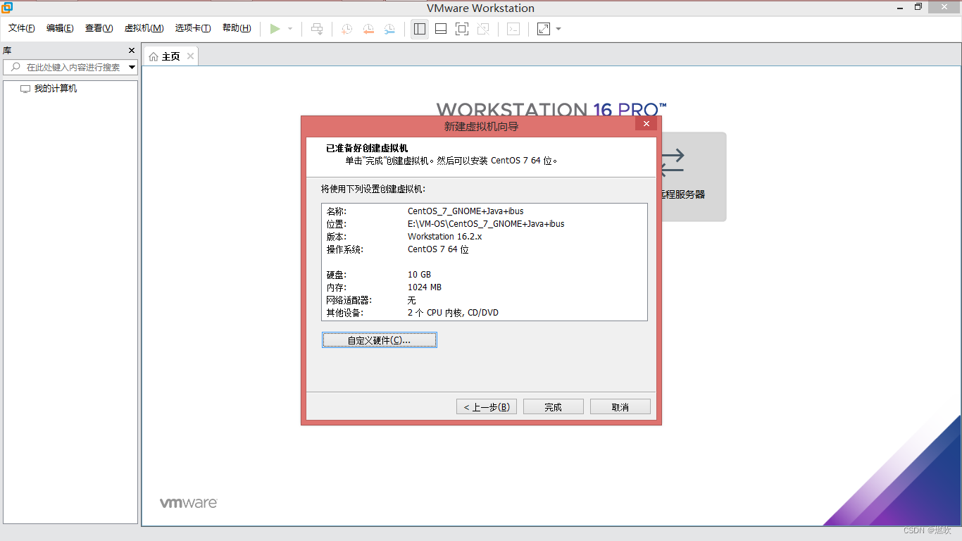Click the 取消 button in the wizard
This screenshot has height=541, width=962.
(620, 406)
